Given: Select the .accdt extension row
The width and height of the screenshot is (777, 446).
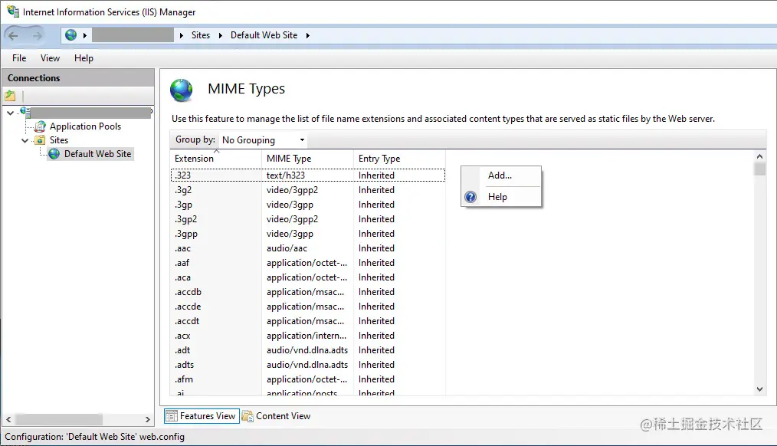Looking at the screenshot, I should click(308, 321).
